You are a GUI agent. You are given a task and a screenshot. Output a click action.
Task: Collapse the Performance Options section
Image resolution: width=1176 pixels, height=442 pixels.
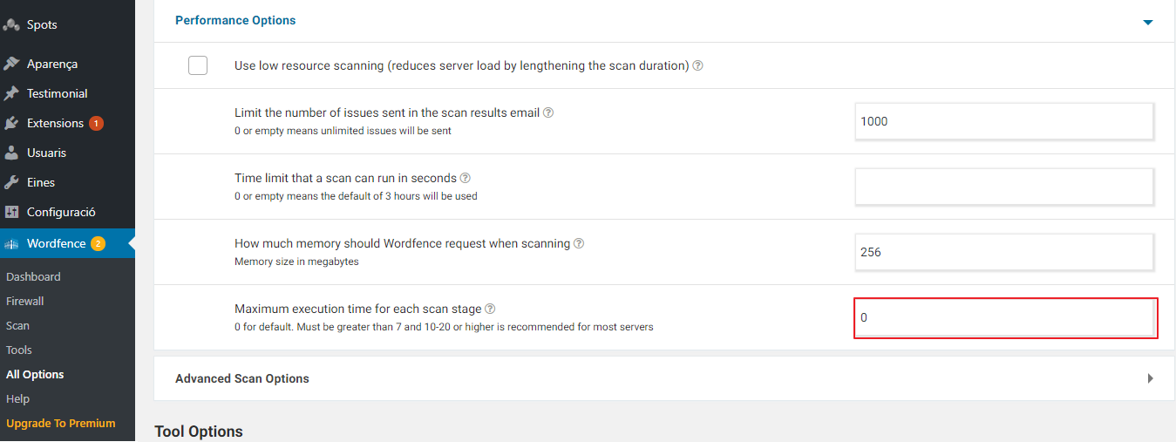[x=1148, y=22]
